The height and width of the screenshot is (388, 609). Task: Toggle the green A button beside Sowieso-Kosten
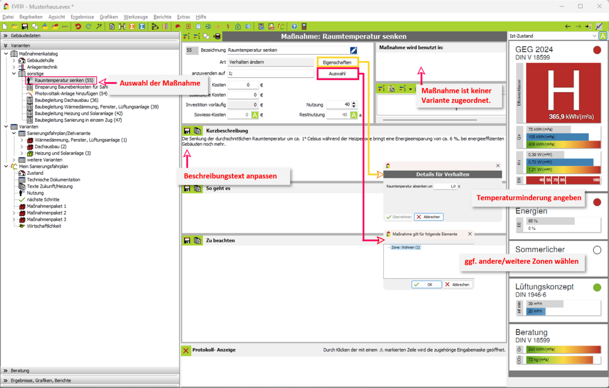click(255, 115)
